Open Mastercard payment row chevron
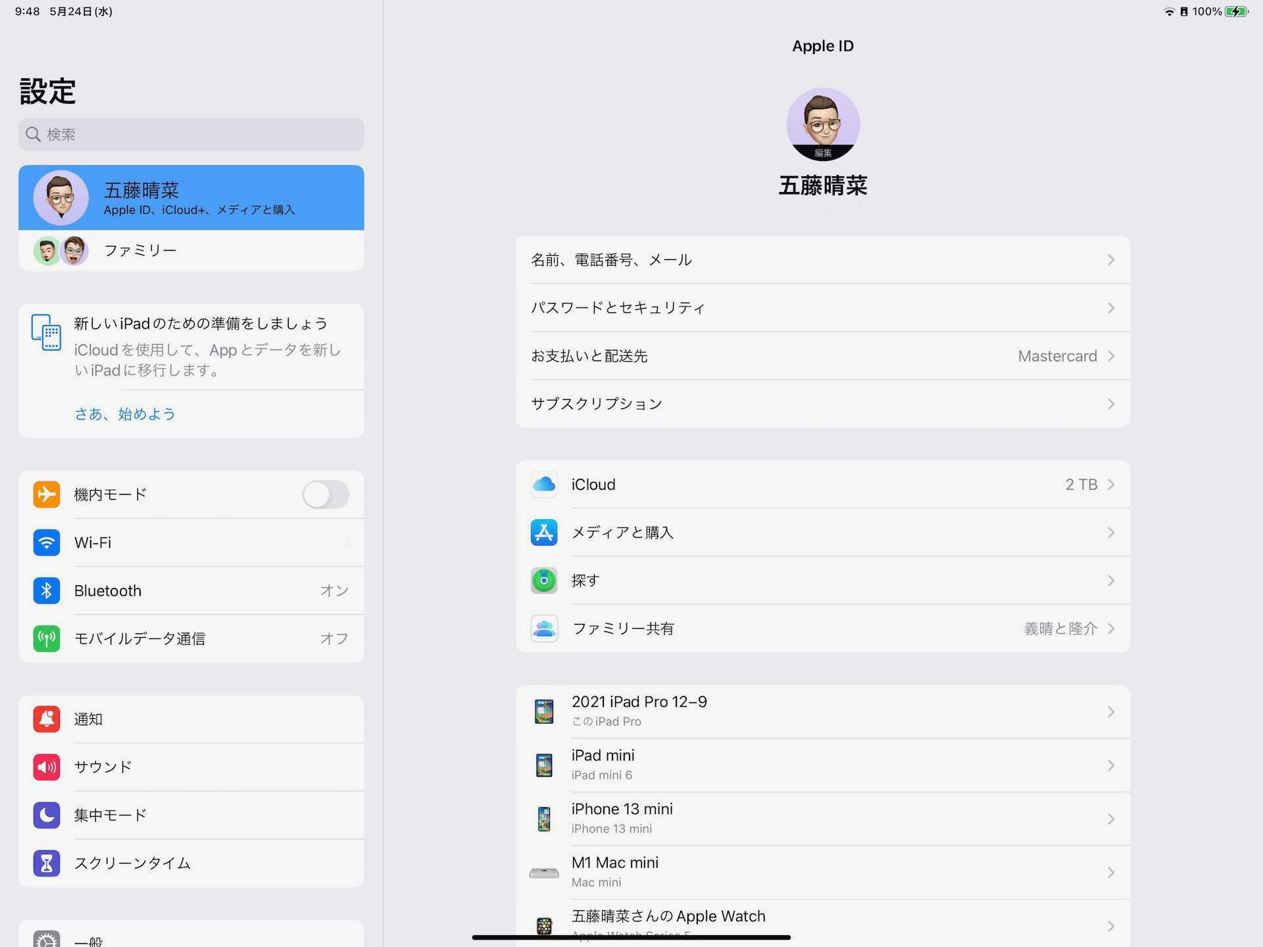The image size is (1263, 947). (x=1110, y=356)
